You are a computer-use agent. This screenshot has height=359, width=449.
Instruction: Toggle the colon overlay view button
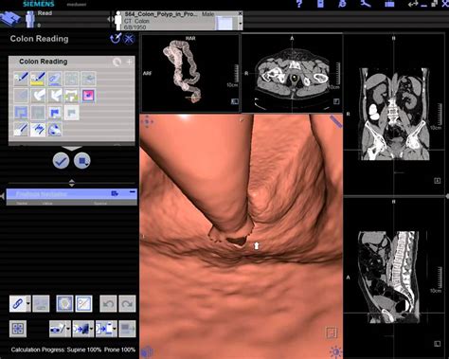[64, 304]
